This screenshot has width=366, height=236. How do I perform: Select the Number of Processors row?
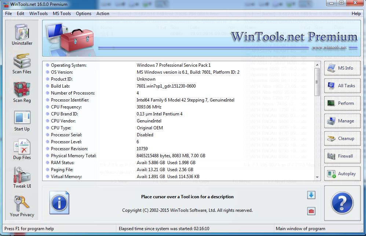click(179, 93)
